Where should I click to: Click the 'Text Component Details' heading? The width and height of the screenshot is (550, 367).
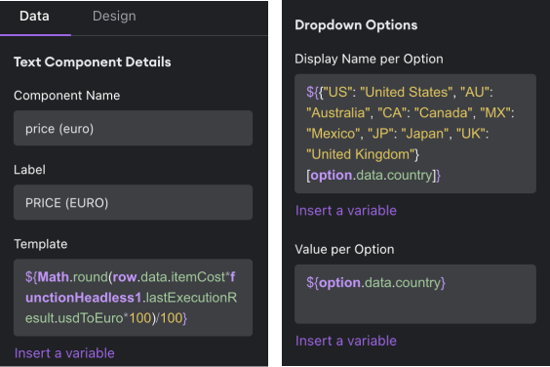click(93, 62)
